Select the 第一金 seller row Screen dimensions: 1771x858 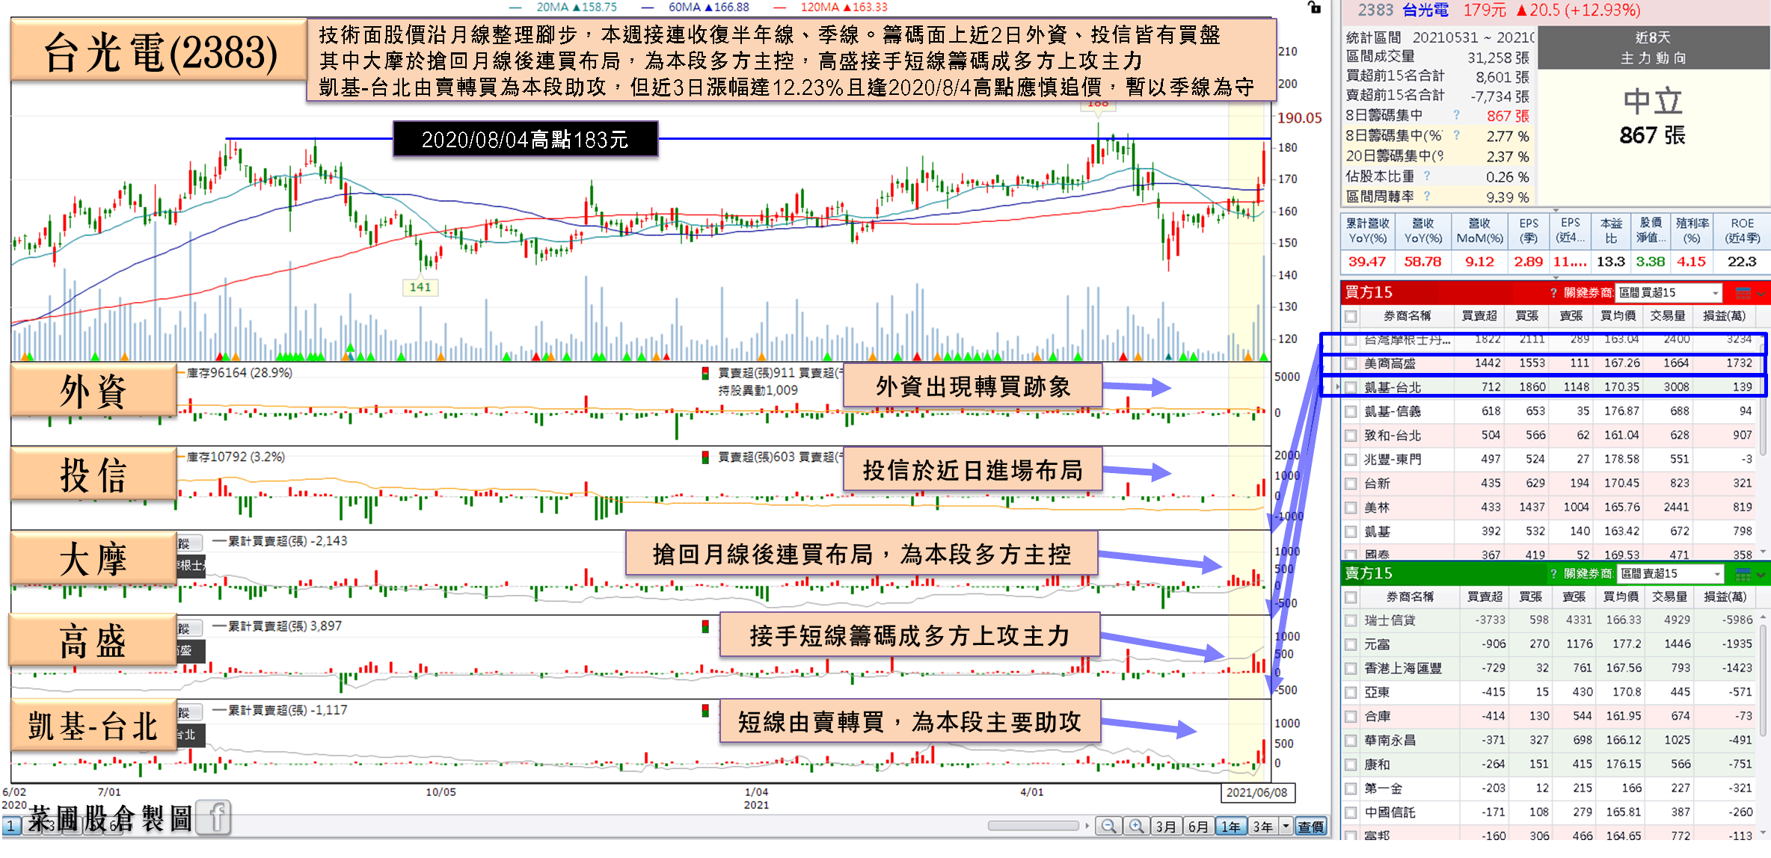click(1550, 788)
